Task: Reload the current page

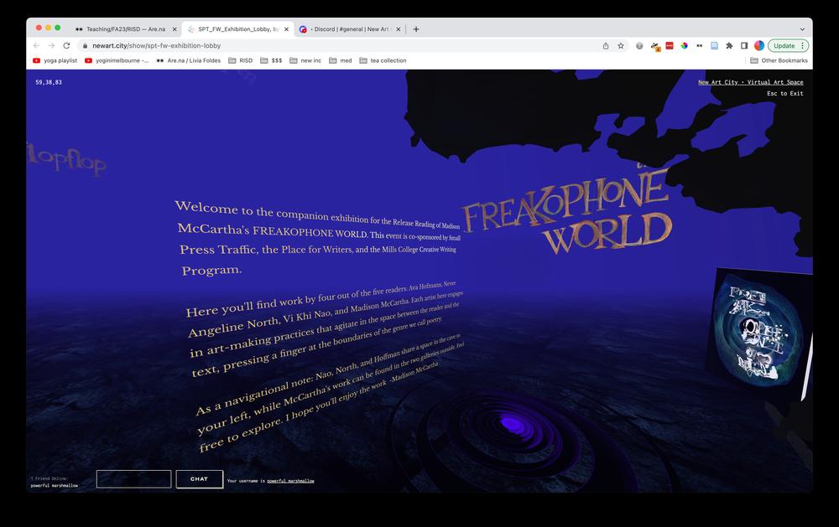Action: pos(66,46)
